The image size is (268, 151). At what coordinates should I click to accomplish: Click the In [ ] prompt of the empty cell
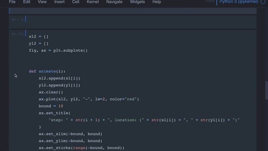[18, 19]
